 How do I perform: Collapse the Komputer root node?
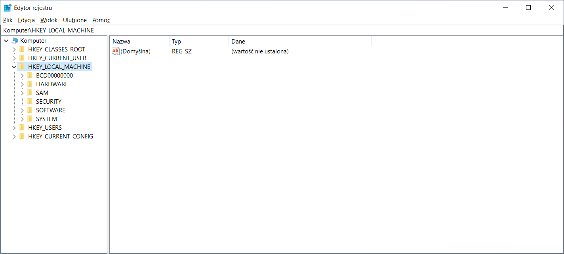pyautogui.click(x=6, y=41)
